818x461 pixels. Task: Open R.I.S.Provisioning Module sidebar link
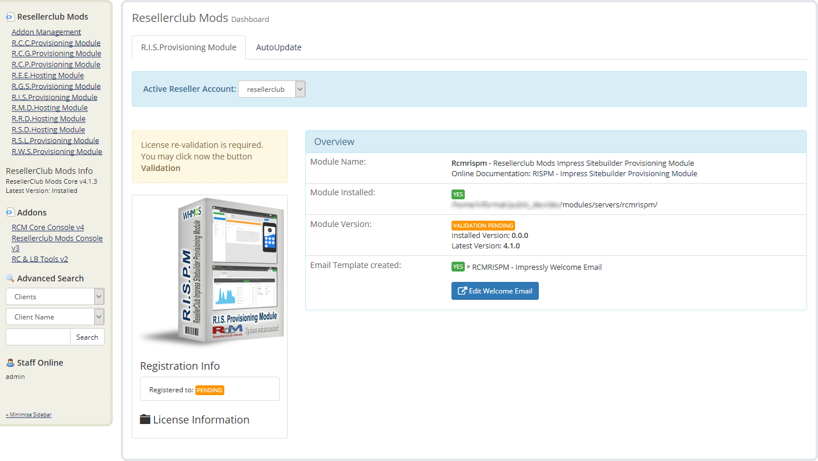pyautogui.click(x=54, y=97)
